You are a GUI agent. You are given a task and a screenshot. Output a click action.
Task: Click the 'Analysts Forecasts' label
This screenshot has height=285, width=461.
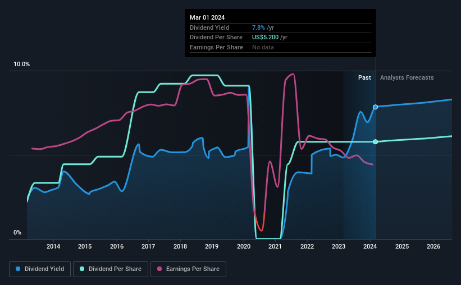[x=407, y=77]
